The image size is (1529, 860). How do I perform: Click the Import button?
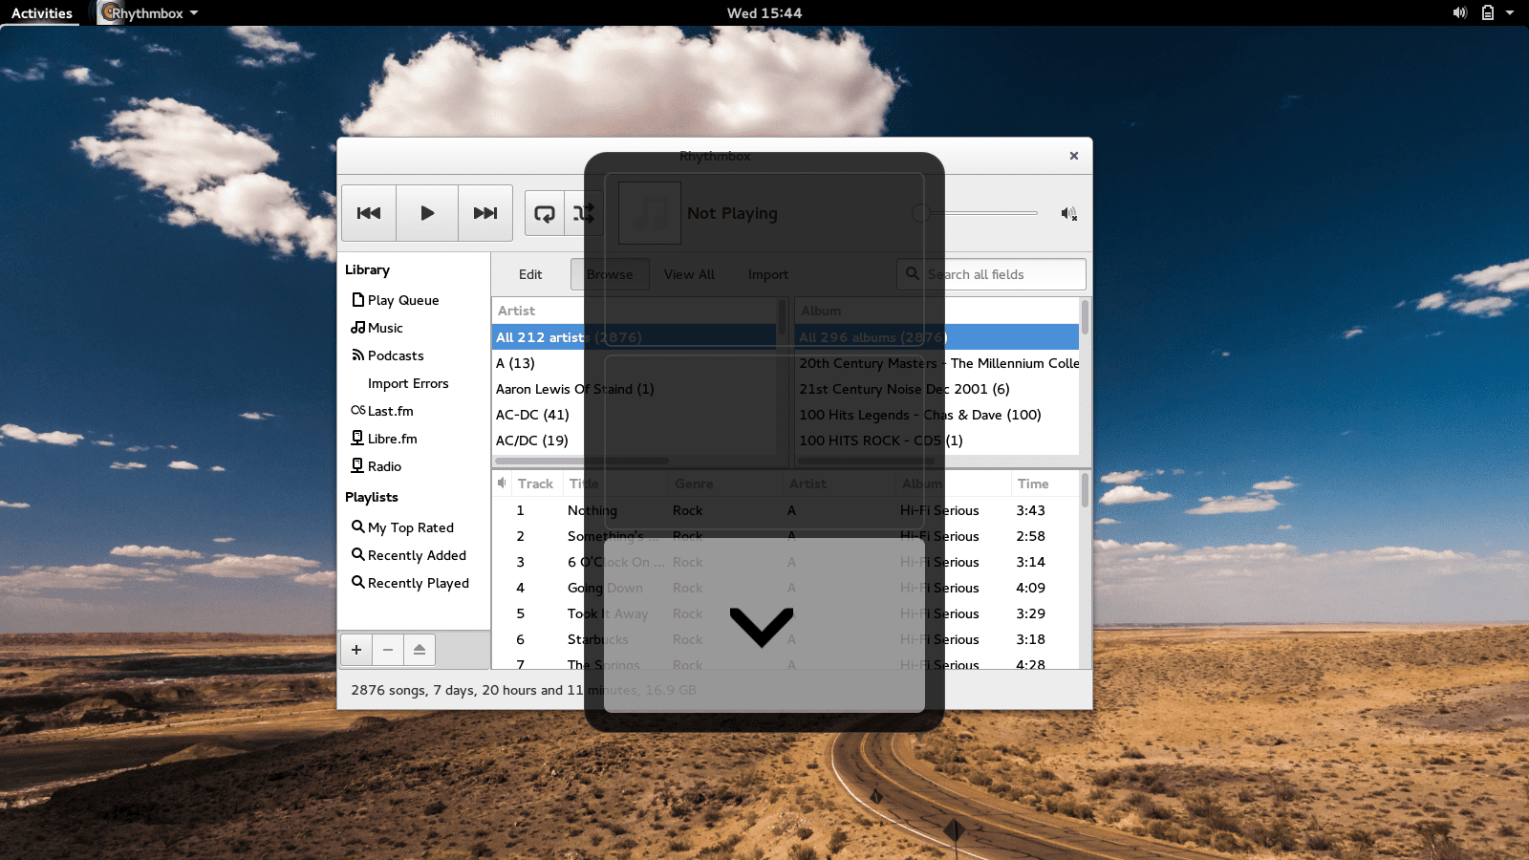click(768, 274)
